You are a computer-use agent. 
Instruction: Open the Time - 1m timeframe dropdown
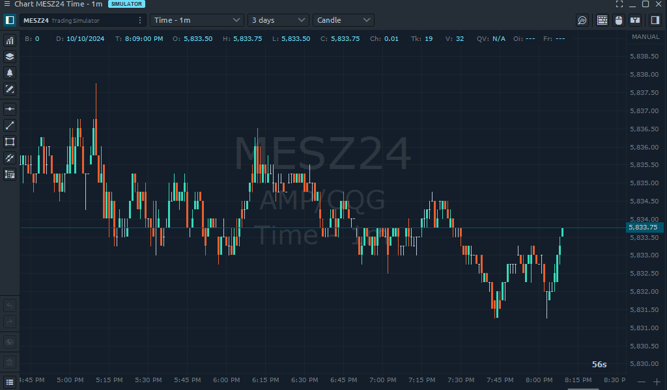(x=197, y=20)
